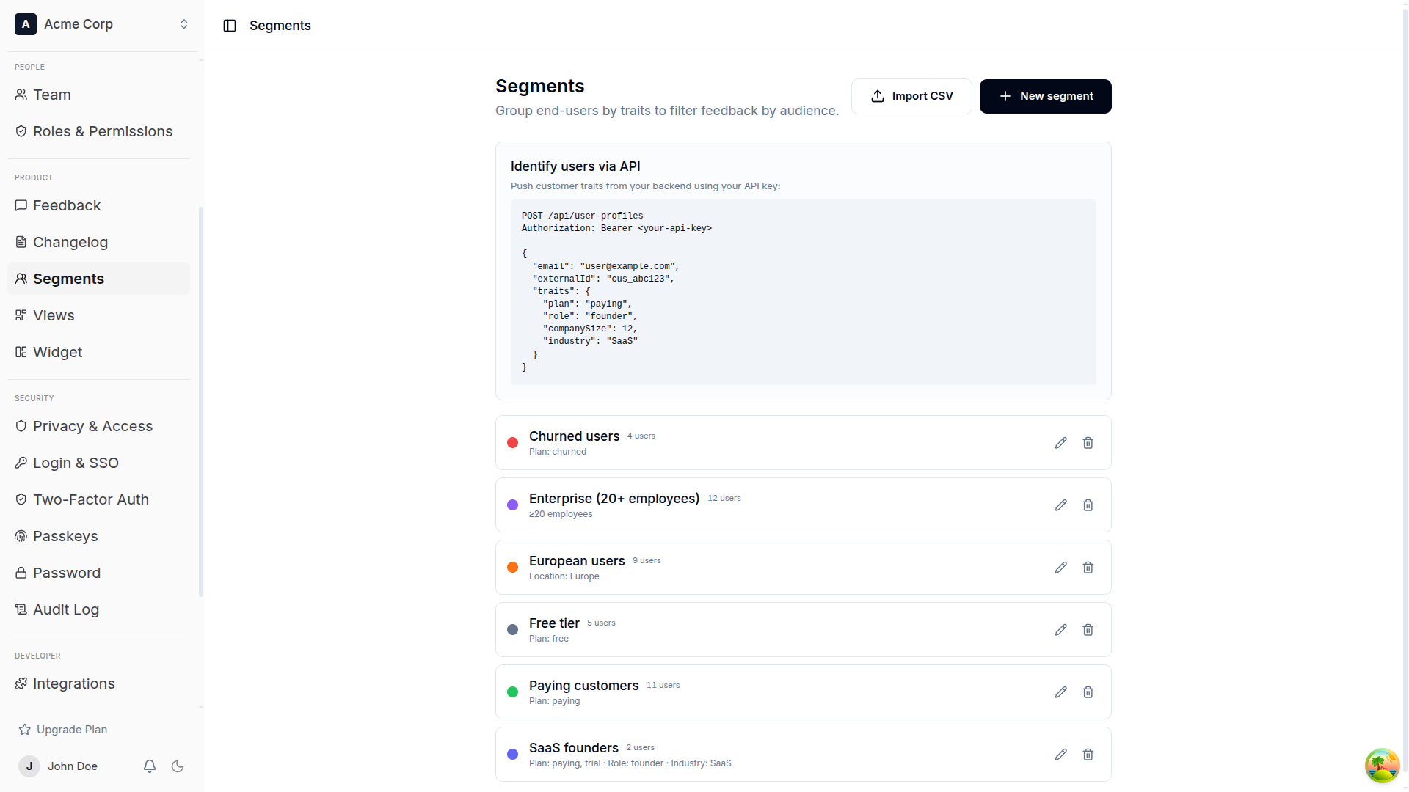This screenshot has height=792, width=1409.
Task: Delete the European users segment
Action: (x=1088, y=568)
